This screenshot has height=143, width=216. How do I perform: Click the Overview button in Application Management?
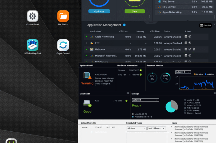coord(205,25)
